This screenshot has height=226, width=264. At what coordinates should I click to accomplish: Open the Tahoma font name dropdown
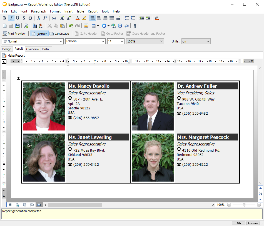click(103, 41)
